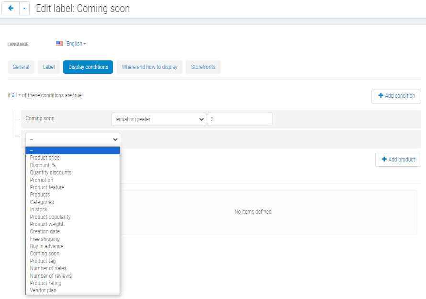Choose 'Product tag' option
Image resolution: width=426 pixels, height=299 pixels.
pyautogui.click(x=73, y=261)
